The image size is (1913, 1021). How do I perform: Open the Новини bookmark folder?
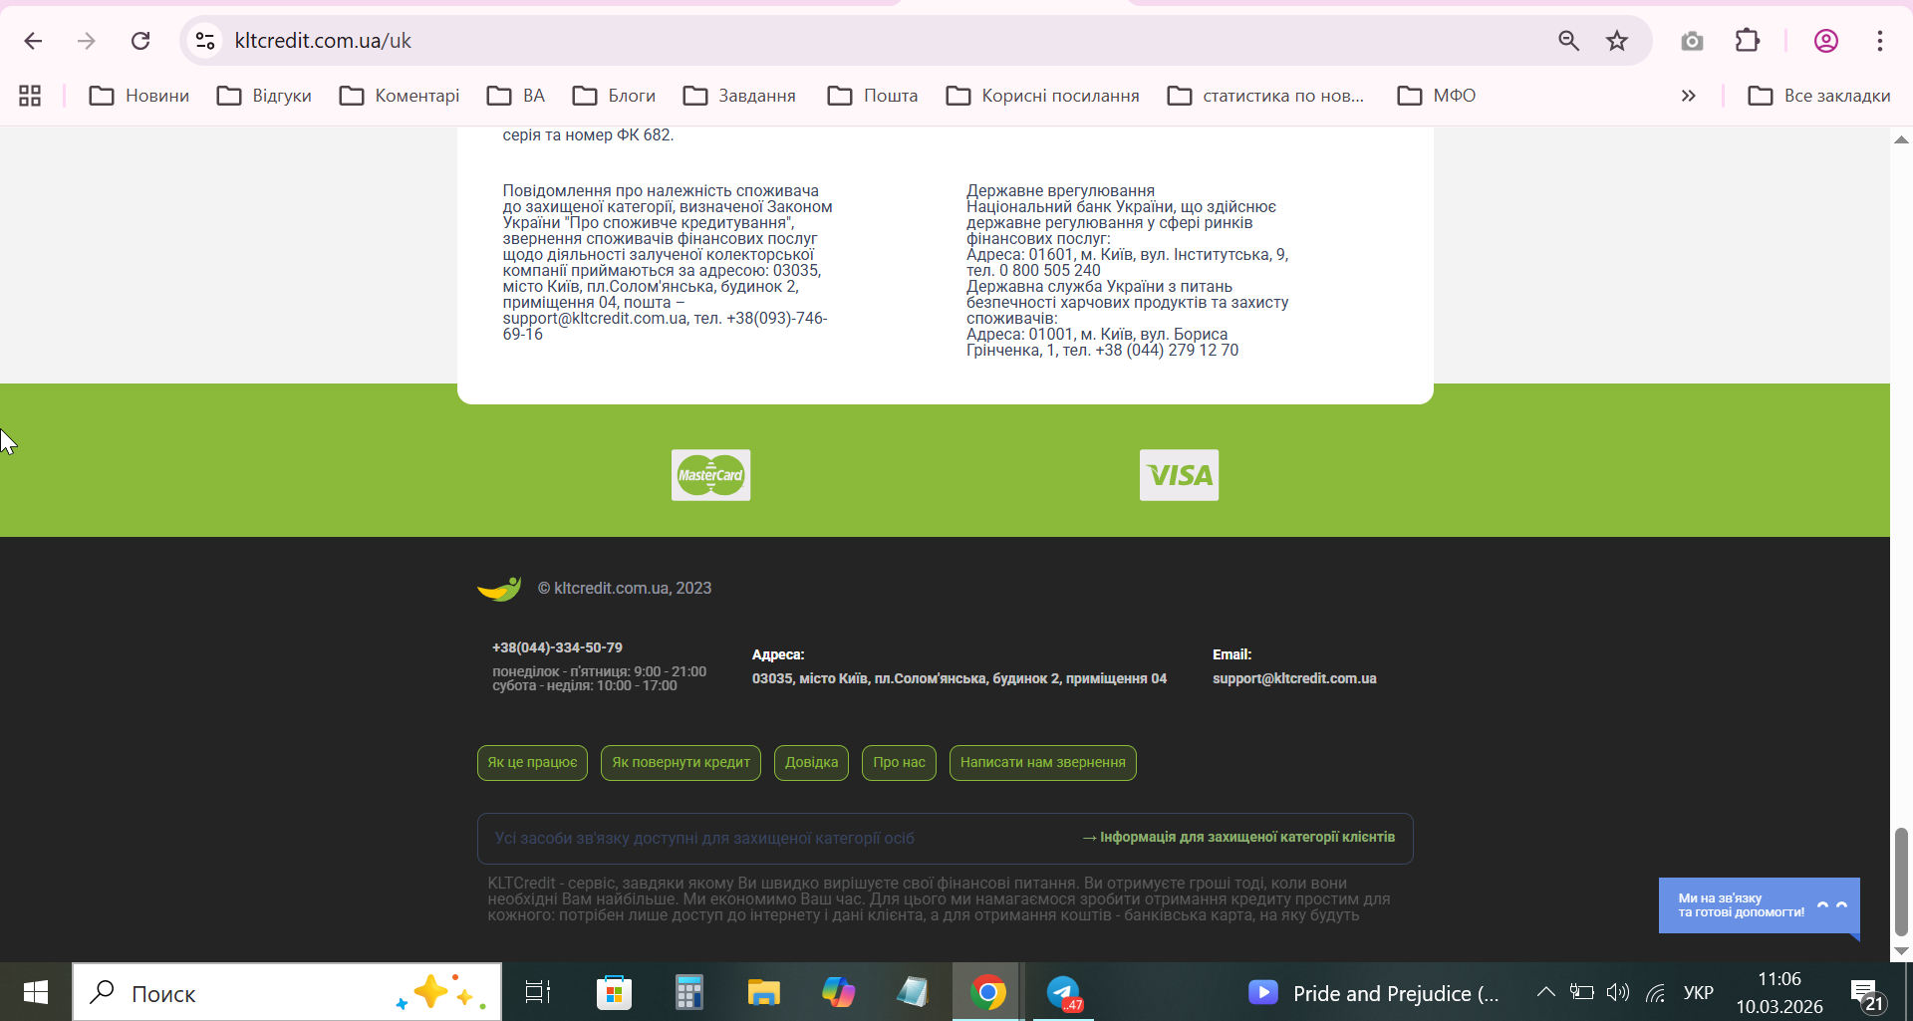point(139,96)
